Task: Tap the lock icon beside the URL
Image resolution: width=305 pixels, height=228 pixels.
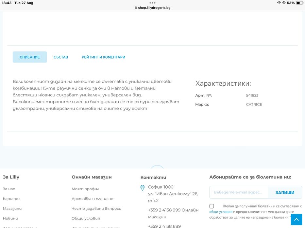Action: 136,8
